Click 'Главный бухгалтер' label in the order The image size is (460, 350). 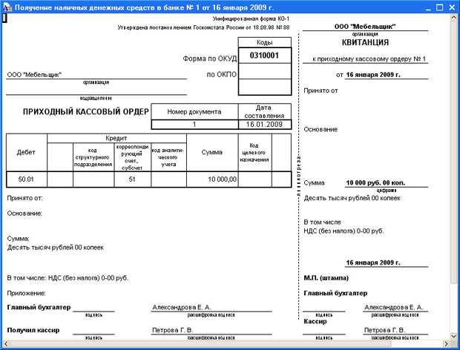click(39, 307)
